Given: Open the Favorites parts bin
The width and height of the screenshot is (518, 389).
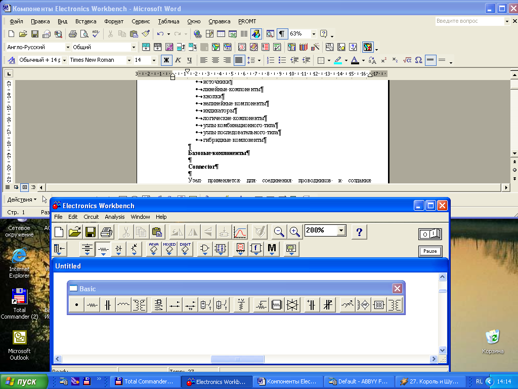Looking at the screenshot, I should click(60, 249).
